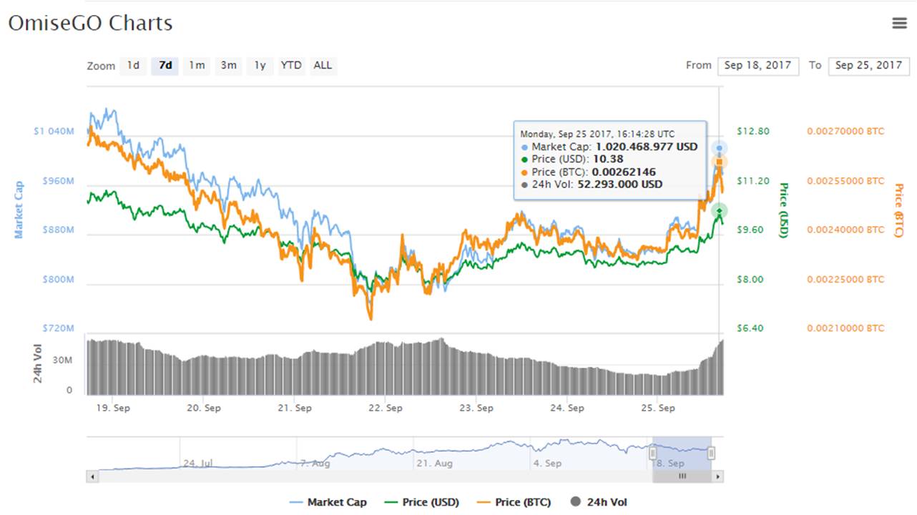Click the navigator scrollbar thumb

682,476
